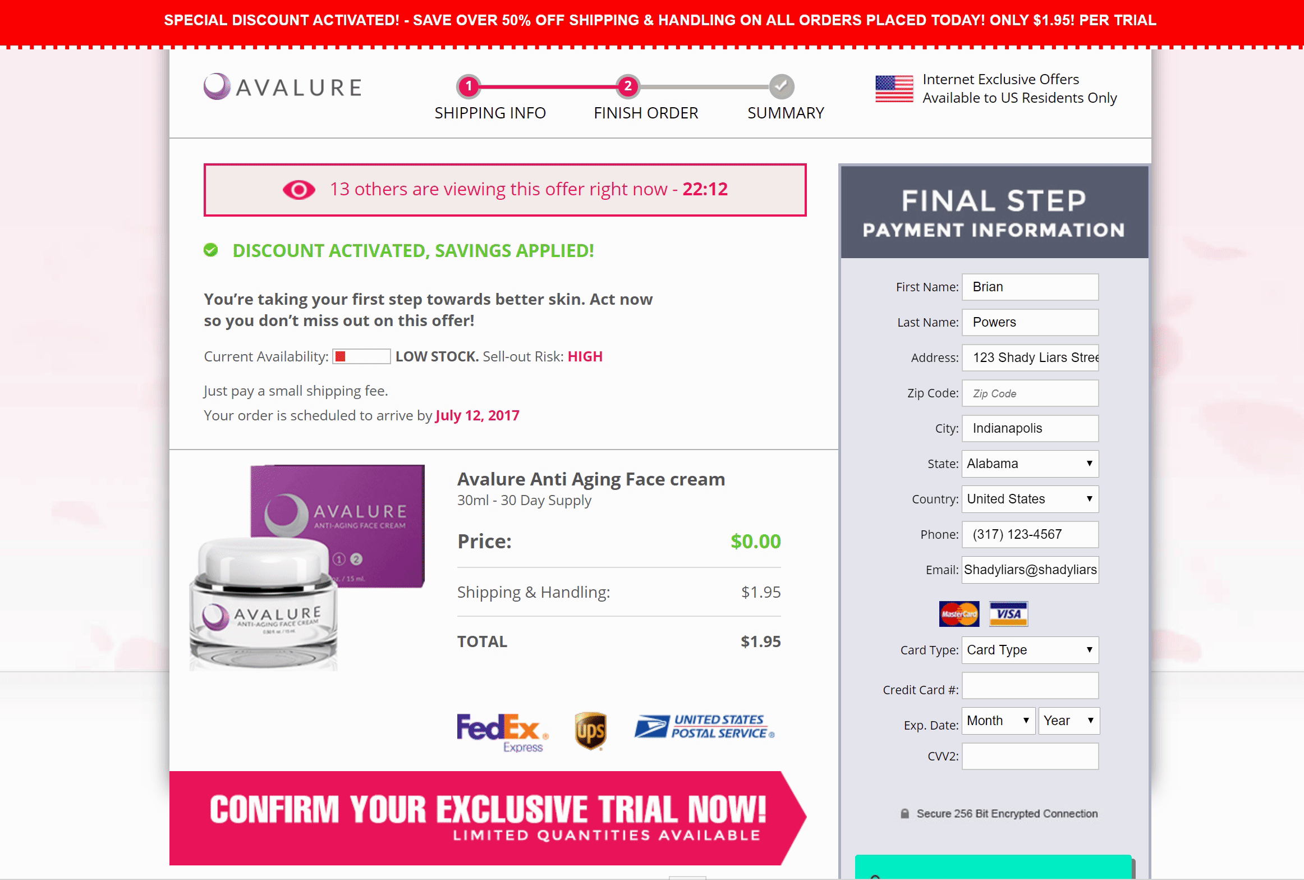1304x880 pixels.
Task: Open the State dropdown showing Alabama
Action: [x=1030, y=464]
